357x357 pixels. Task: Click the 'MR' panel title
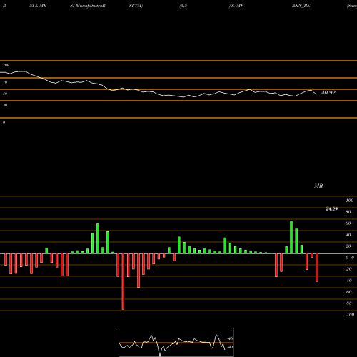[318, 186]
